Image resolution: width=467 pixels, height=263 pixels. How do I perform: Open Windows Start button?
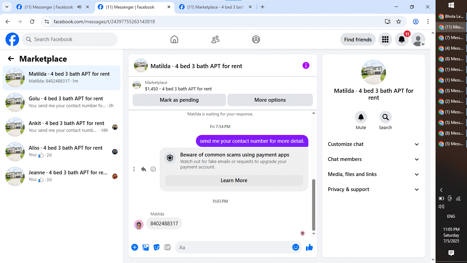coord(451,5)
